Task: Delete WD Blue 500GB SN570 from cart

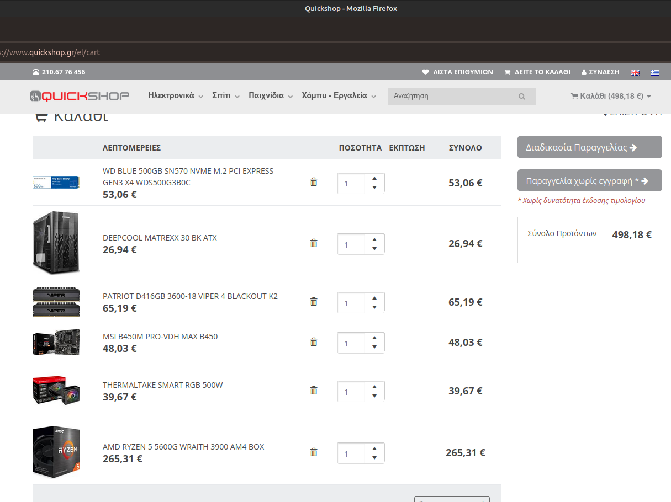Action: pos(314,181)
